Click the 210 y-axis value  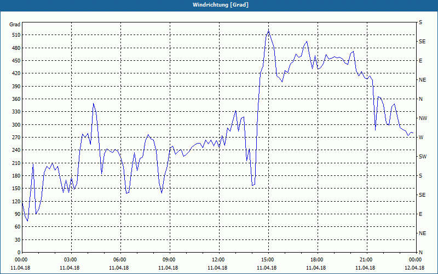pos(16,163)
